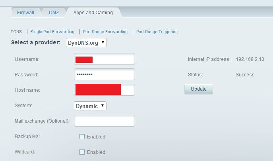
Task: Click the Wildcard: label
Action: tap(25, 152)
